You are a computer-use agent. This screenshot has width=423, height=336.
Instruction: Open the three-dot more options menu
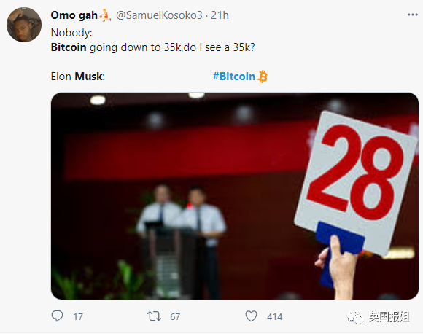tap(413, 15)
